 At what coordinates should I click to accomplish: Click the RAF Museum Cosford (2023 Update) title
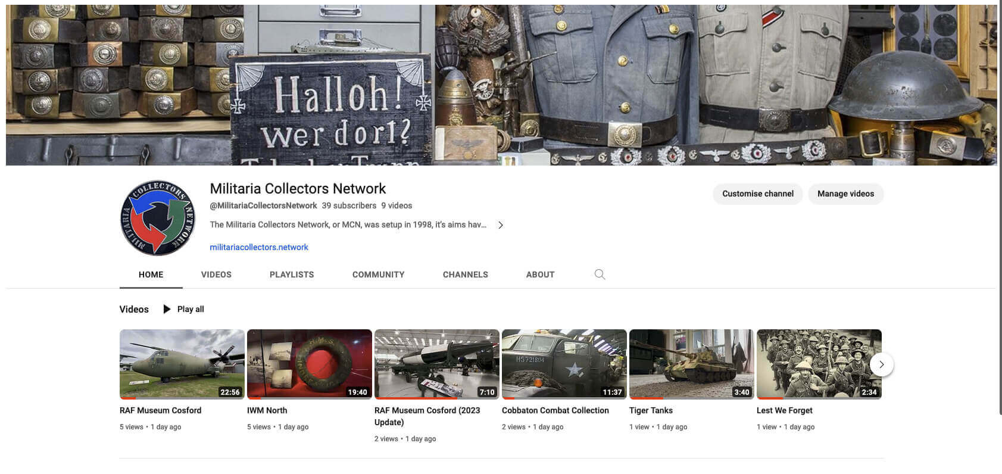pyautogui.click(x=427, y=416)
